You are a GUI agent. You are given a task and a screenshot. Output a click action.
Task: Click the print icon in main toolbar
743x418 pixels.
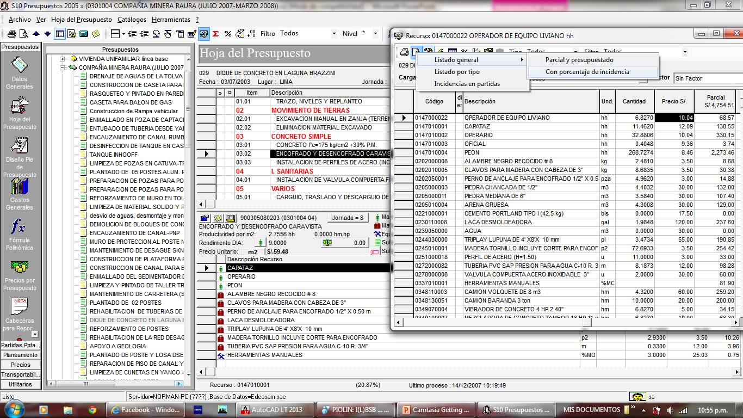click(11, 34)
